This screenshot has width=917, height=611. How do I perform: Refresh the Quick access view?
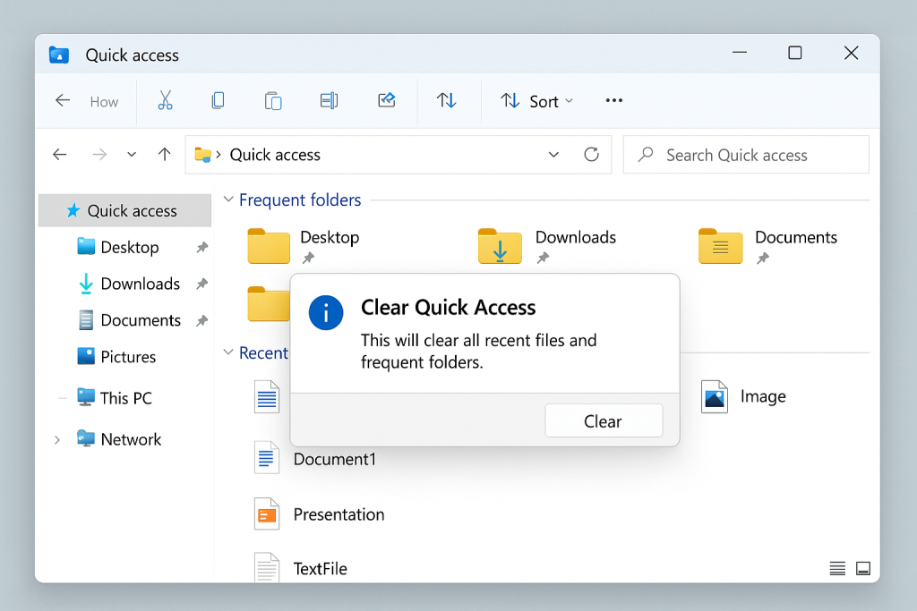[591, 154]
